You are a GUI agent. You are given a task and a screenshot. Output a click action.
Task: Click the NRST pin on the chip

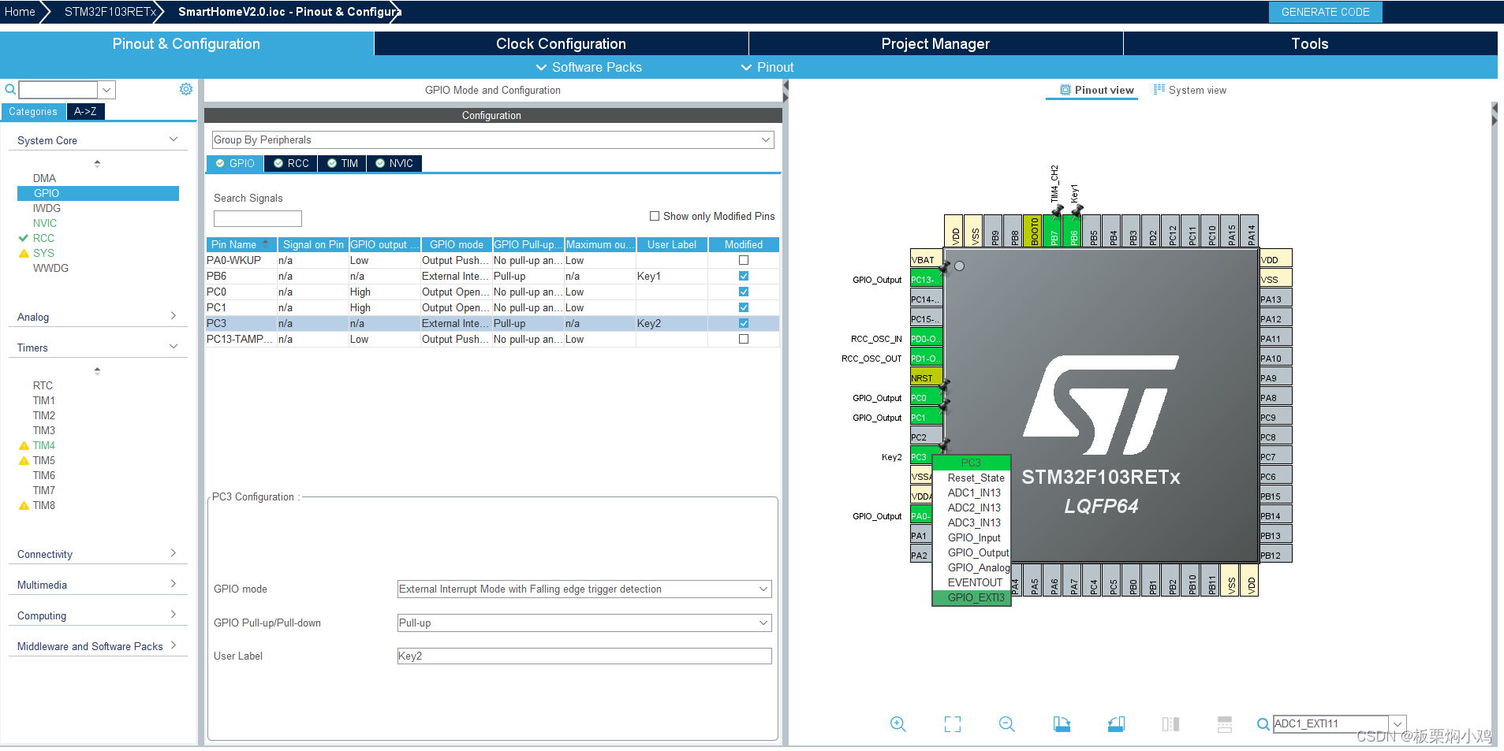click(x=926, y=377)
